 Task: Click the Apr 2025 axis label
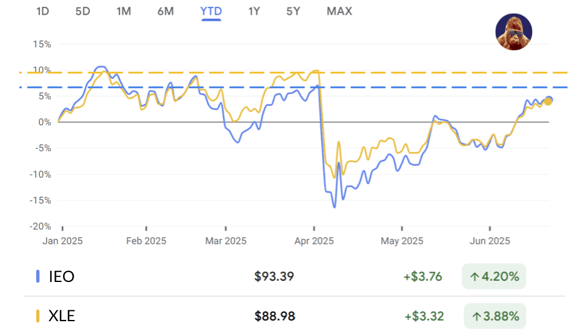pos(314,241)
